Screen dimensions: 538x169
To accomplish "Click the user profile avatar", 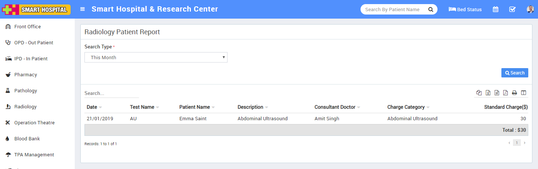I will 530,9.
